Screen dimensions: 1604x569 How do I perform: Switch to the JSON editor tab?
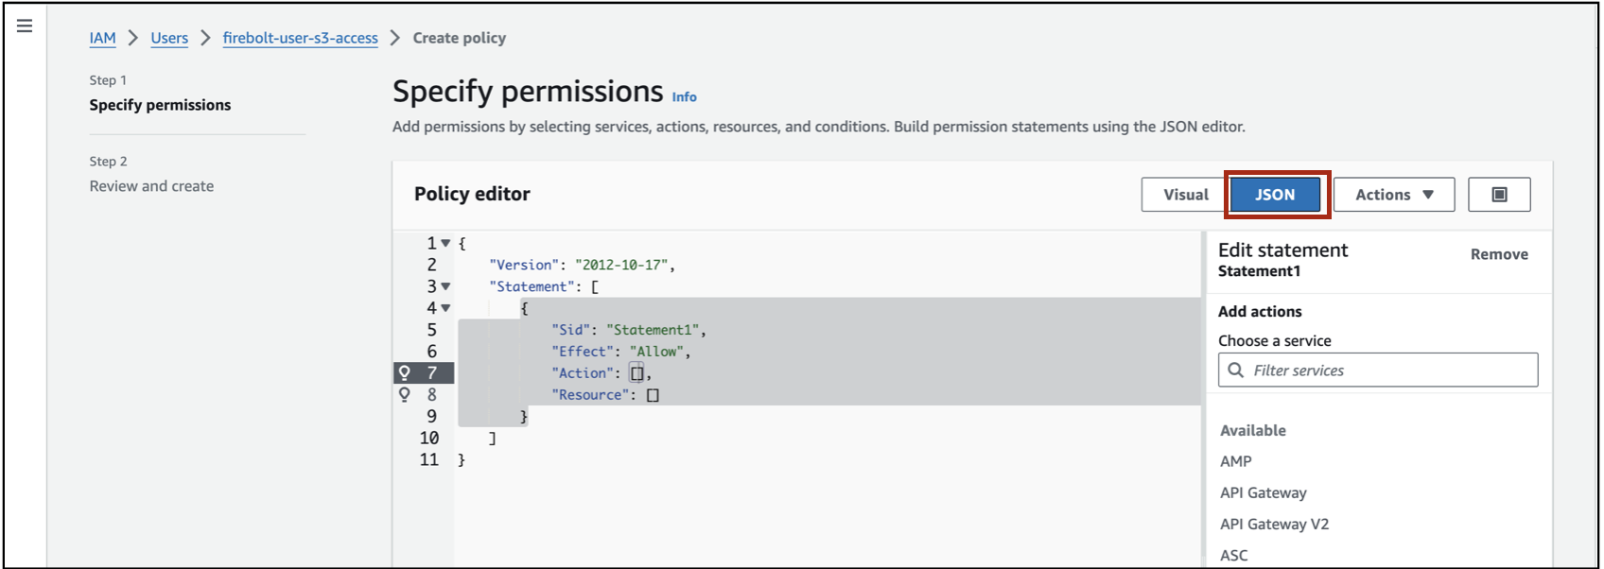click(1275, 195)
